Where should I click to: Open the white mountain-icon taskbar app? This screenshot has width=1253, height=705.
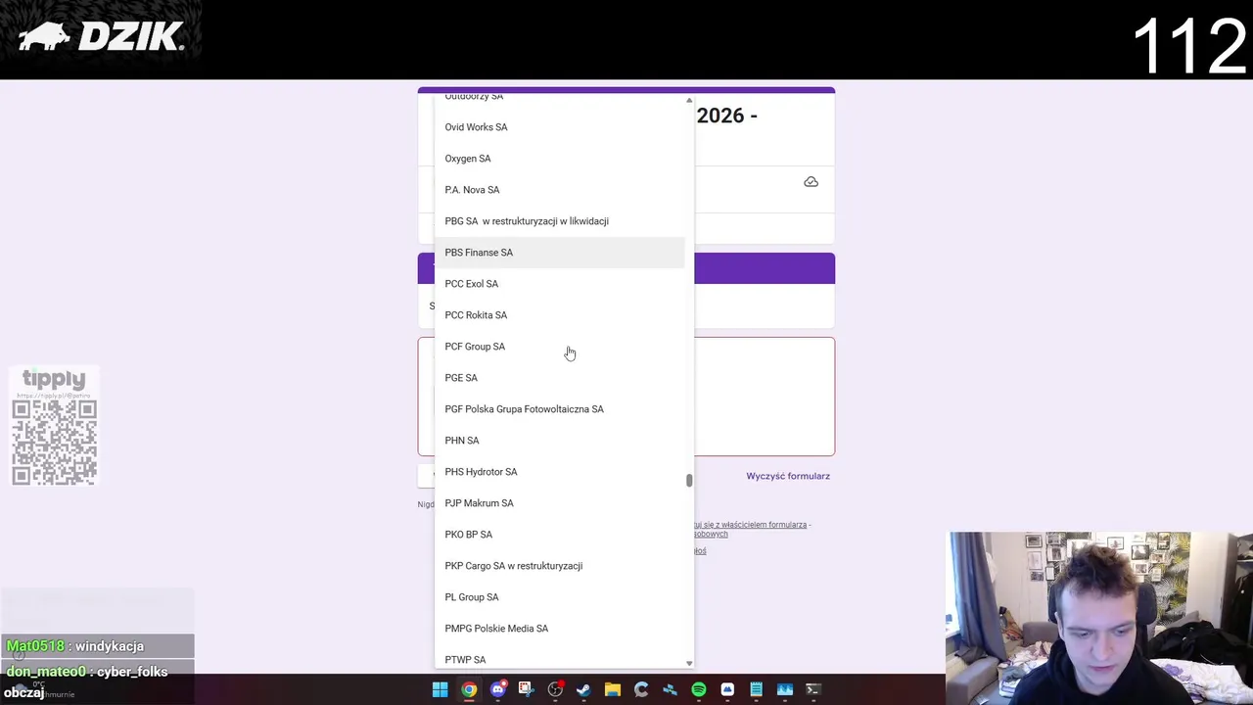[x=727, y=689]
